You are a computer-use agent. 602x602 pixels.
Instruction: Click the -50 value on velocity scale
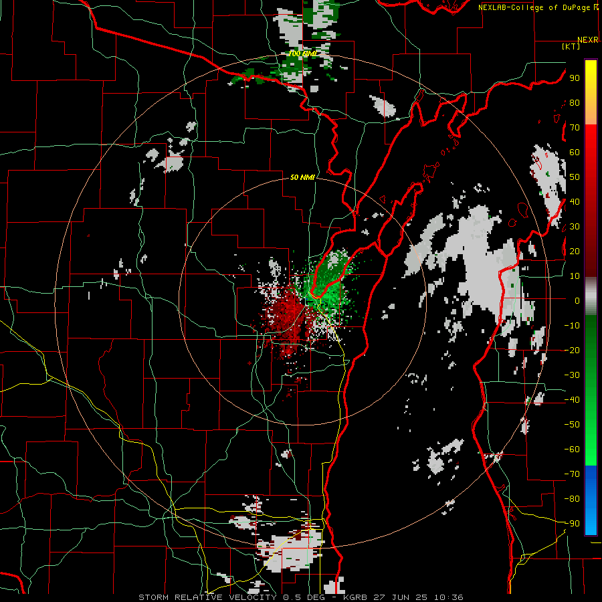572,425
